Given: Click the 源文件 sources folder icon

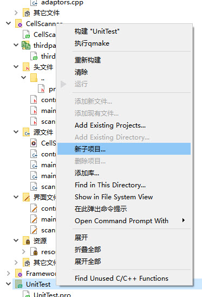Looking at the screenshot, I should pyautogui.click(x=27, y=132).
